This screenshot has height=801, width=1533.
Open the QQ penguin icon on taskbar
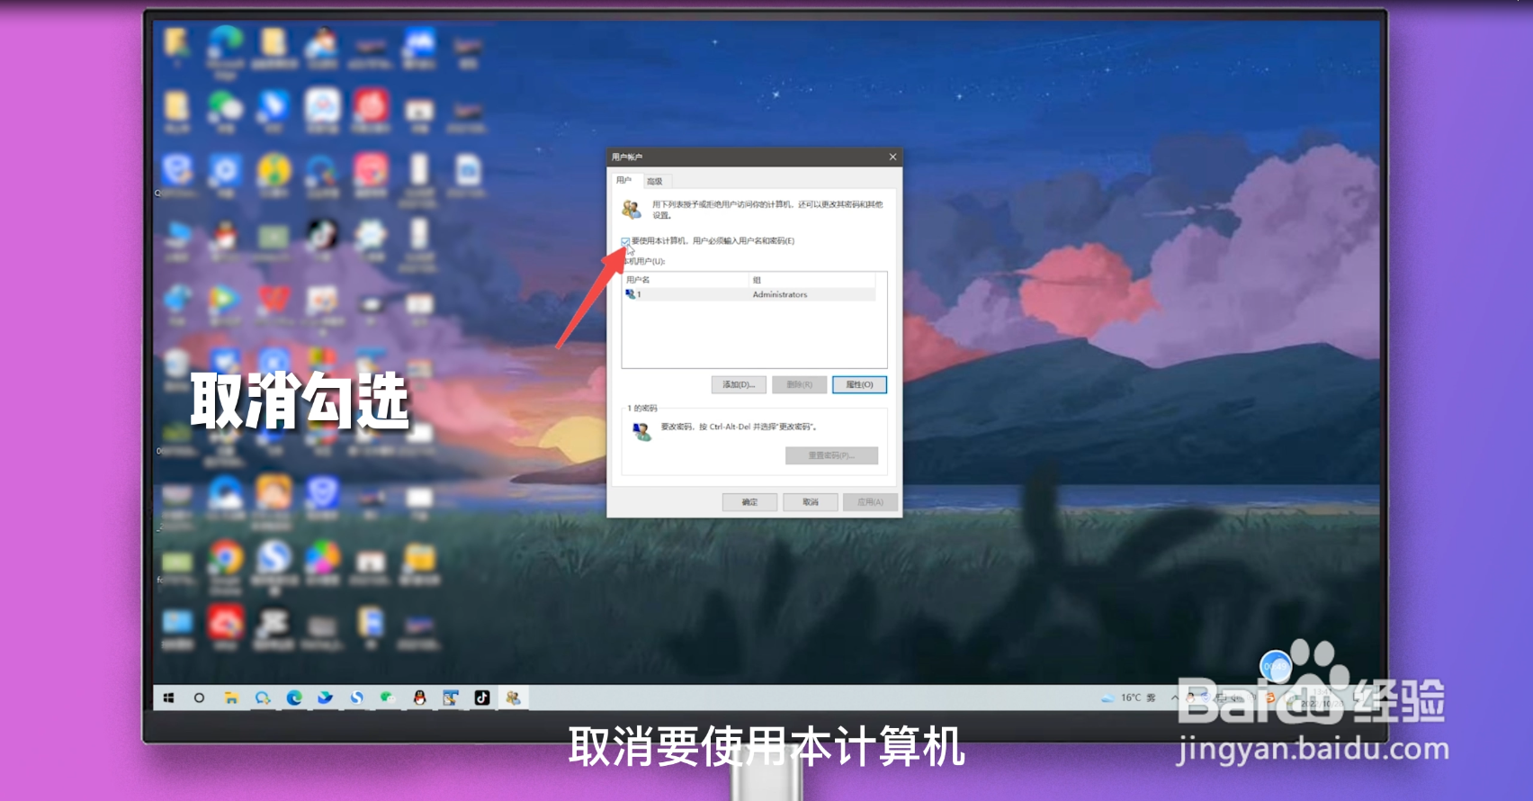[x=419, y=697]
